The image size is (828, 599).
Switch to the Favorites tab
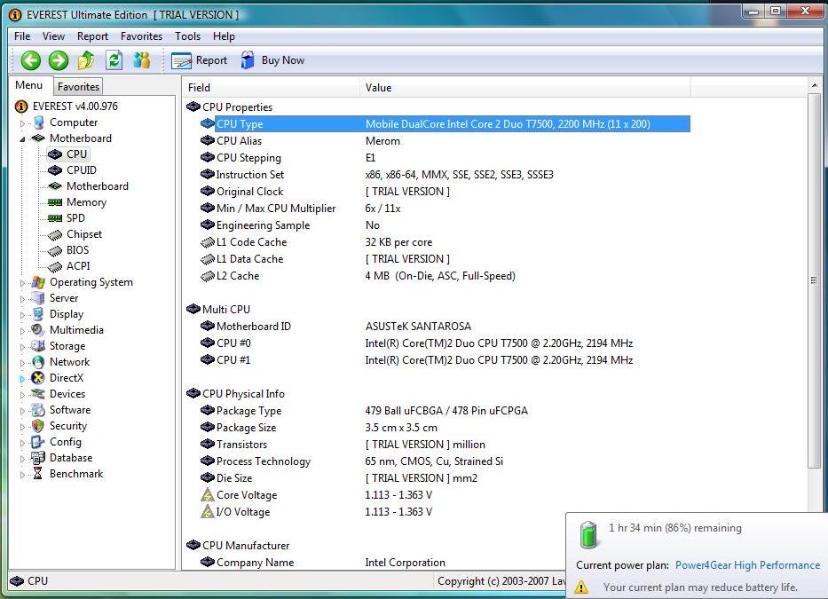click(x=78, y=87)
